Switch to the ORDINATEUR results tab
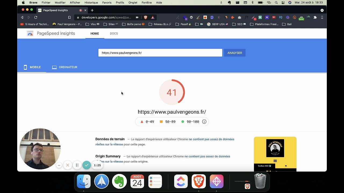The height and width of the screenshot is (193, 344). (64, 67)
